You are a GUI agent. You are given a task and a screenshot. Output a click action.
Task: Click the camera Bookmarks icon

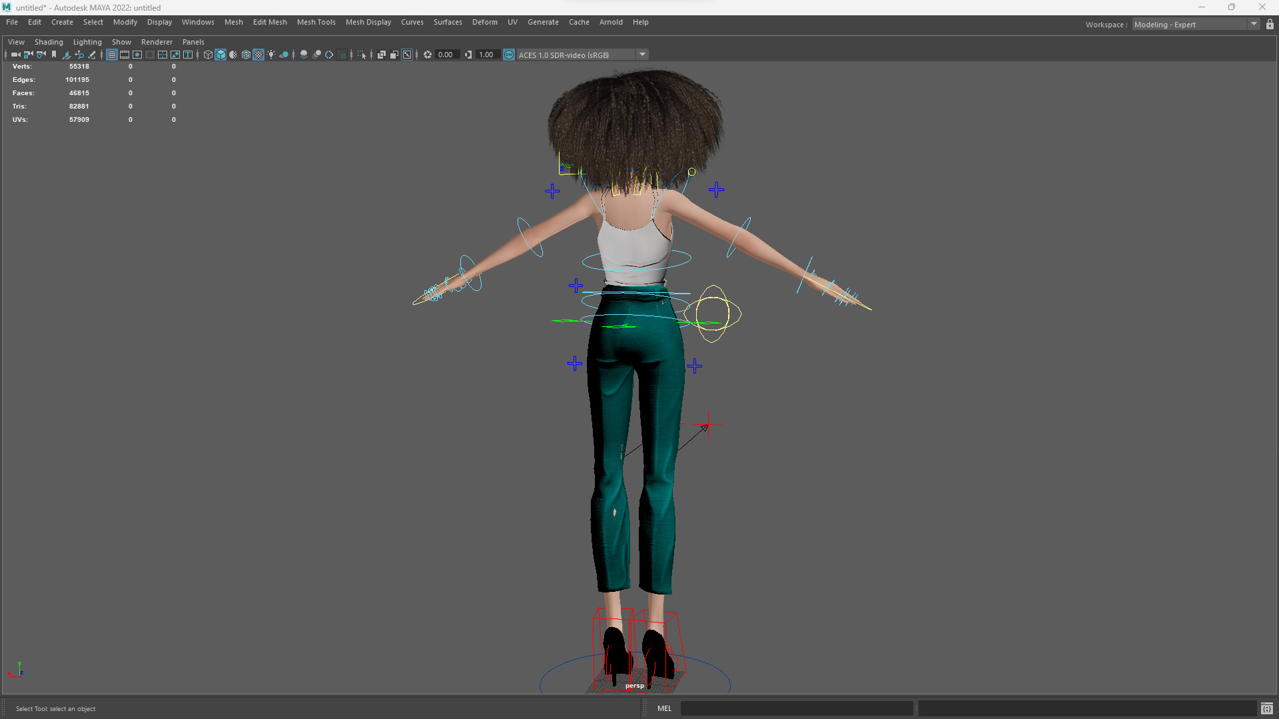pos(54,55)
